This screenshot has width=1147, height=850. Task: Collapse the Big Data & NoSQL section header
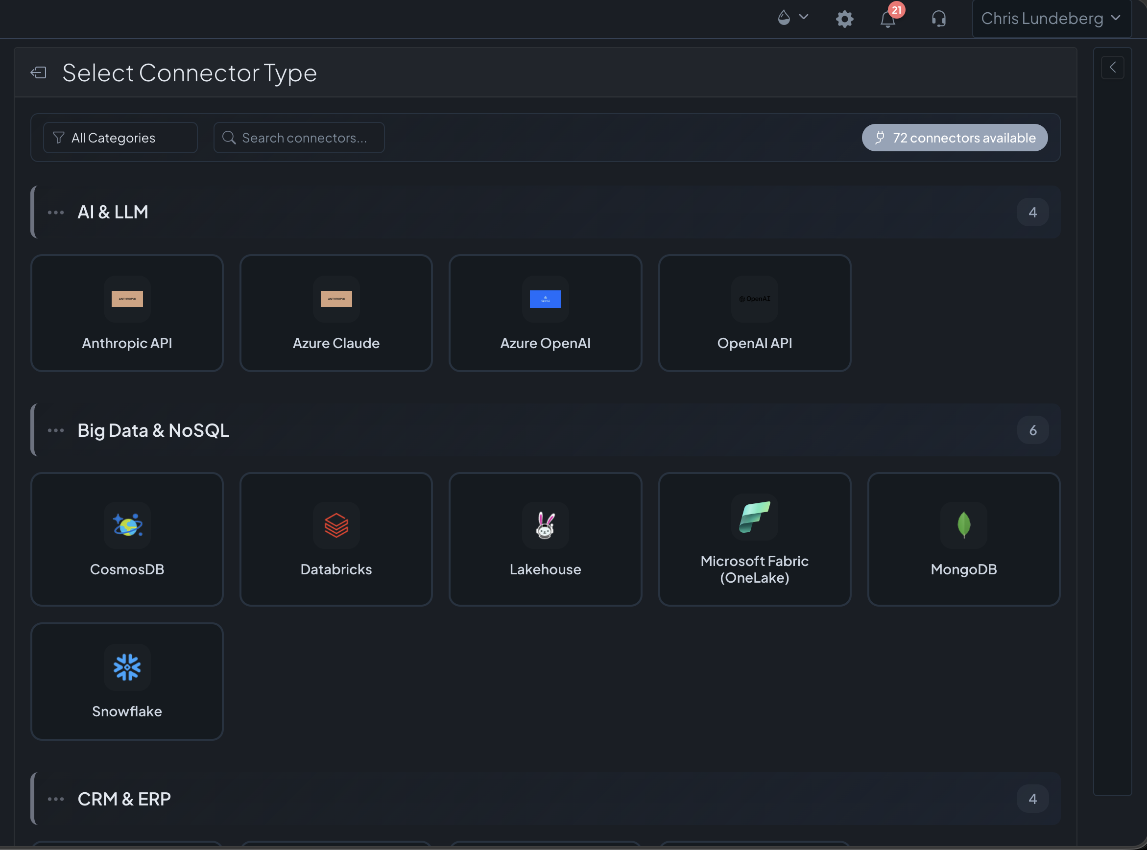click(546, 430)
